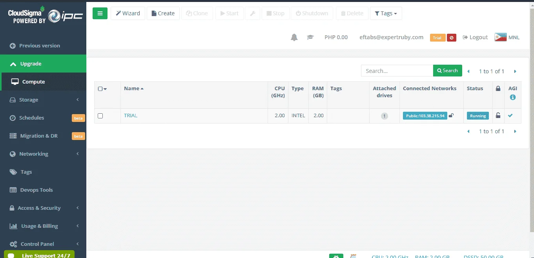Screen dimensions: 534x258
Task: Click the unlock icon beside public IP
Action: (451, 115)
